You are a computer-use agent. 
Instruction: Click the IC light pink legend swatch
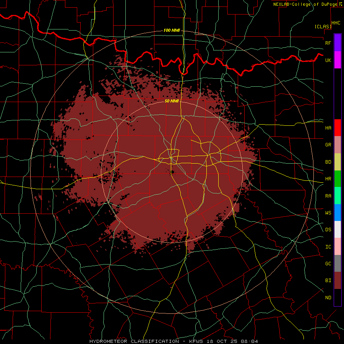tap(338, 247)
